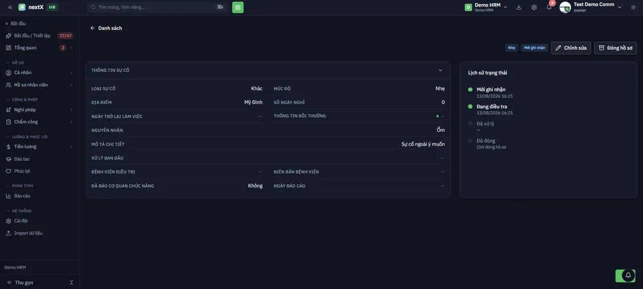Image resolution: width=643 pixels, height=289 pixels.
Task: Click the back arrow icon beside Danh sách
Action: [x=92, y=28]
